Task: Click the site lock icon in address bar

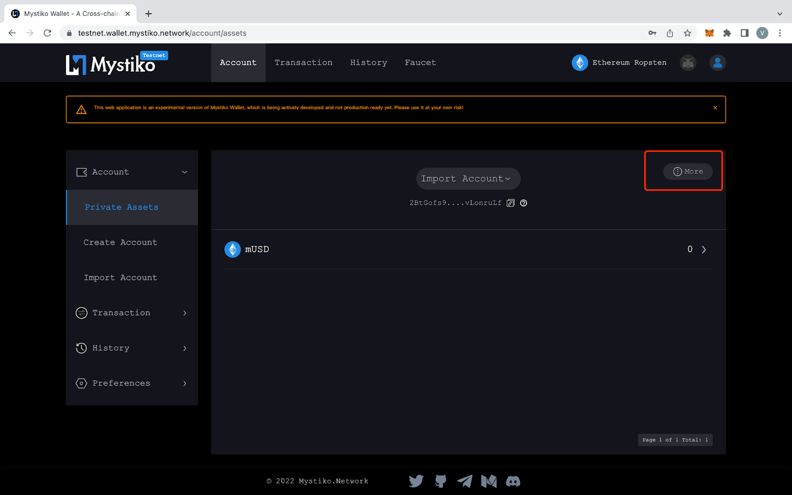Action: pyautogui.click(x=69, y=33)
